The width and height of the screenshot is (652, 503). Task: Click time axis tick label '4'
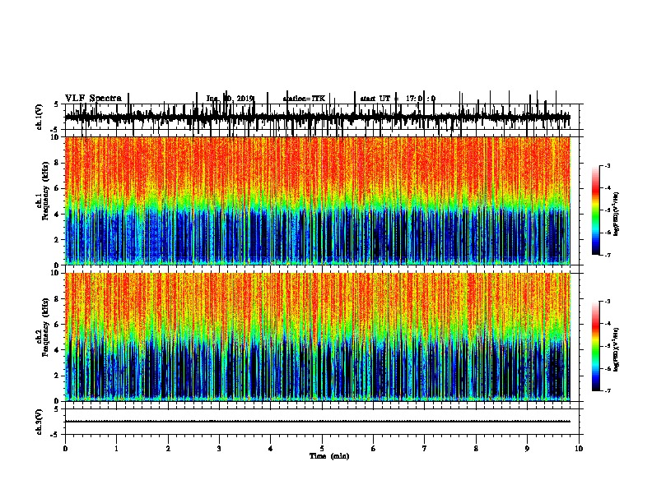[271, 449]
